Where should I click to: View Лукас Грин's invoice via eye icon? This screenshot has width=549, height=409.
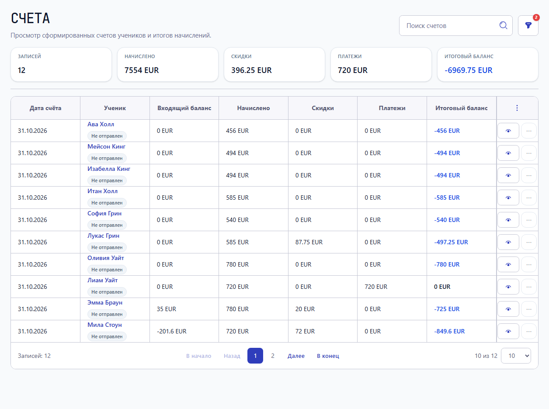[x=508, y=242]
